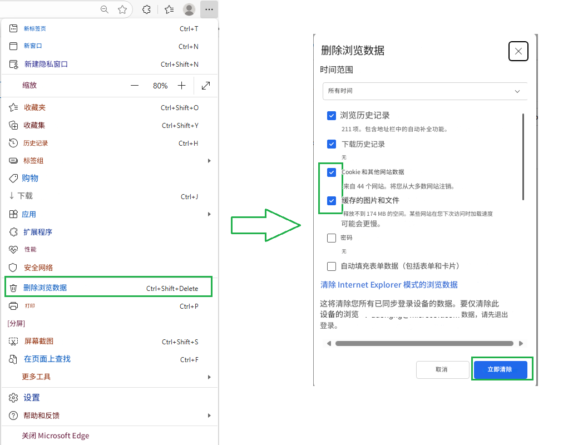Click the vertical scrollbar in the dialog list
Image resolution: width=573 pixels, height=445 pixels.
(523, 157)
